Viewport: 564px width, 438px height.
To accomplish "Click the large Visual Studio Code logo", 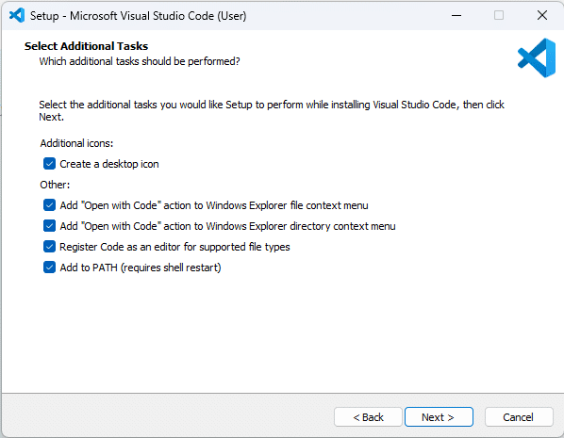I will click(x=537, y=57).
